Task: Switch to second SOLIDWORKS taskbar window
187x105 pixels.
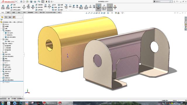Action: (65, 103)
